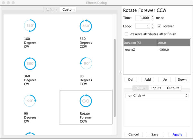Click the effects list vertical scrollbar
This screenshot has height=139, width=193.
[x=115, y=78]
